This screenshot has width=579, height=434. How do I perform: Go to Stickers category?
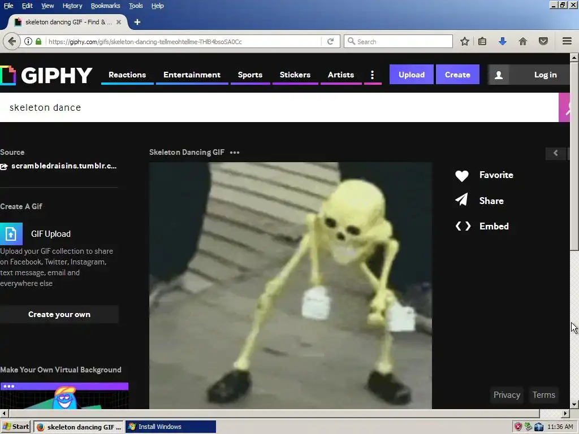tap(295, 75)
